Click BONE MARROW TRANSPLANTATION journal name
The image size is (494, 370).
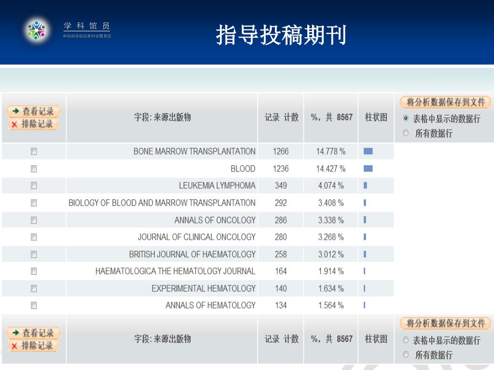(x=194, y=151)
